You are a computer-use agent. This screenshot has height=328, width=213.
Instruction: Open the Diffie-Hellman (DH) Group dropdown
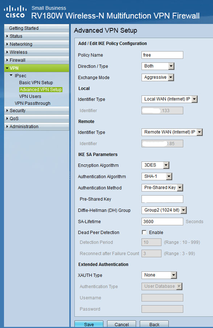[x=164, y=210]
